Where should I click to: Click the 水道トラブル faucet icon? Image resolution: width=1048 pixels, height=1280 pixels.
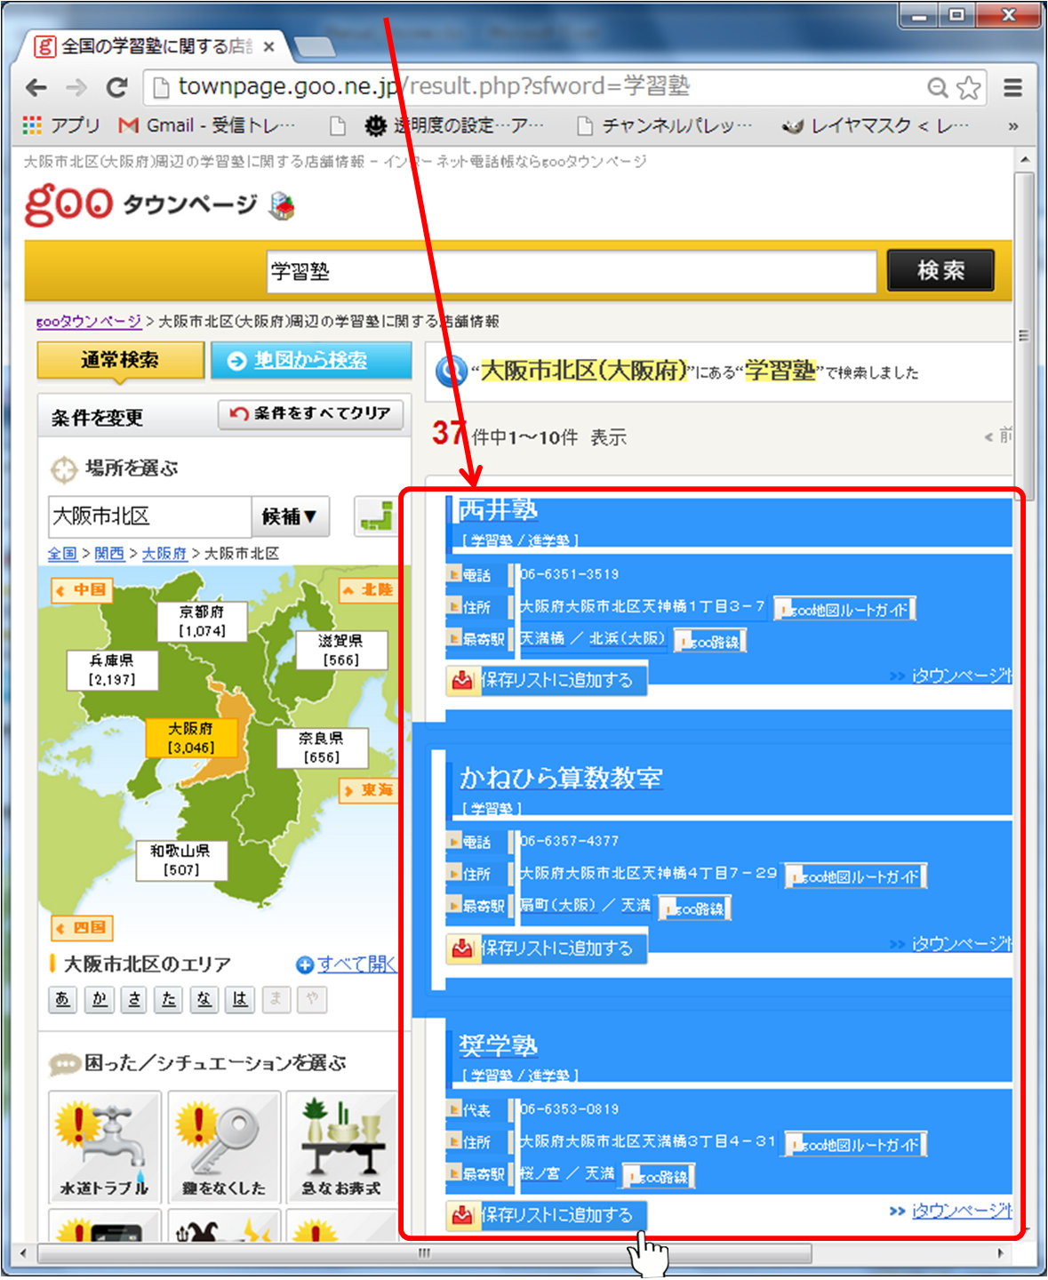coord(105,1145)
